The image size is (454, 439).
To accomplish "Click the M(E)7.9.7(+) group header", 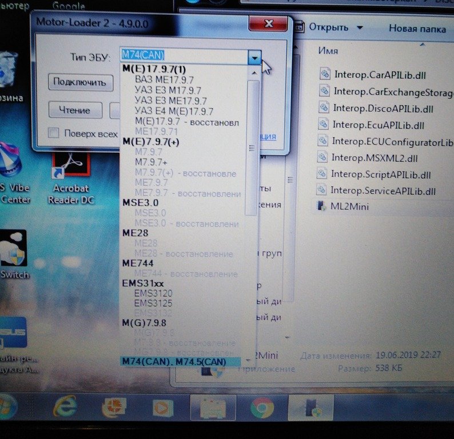I will coord(151,142).
